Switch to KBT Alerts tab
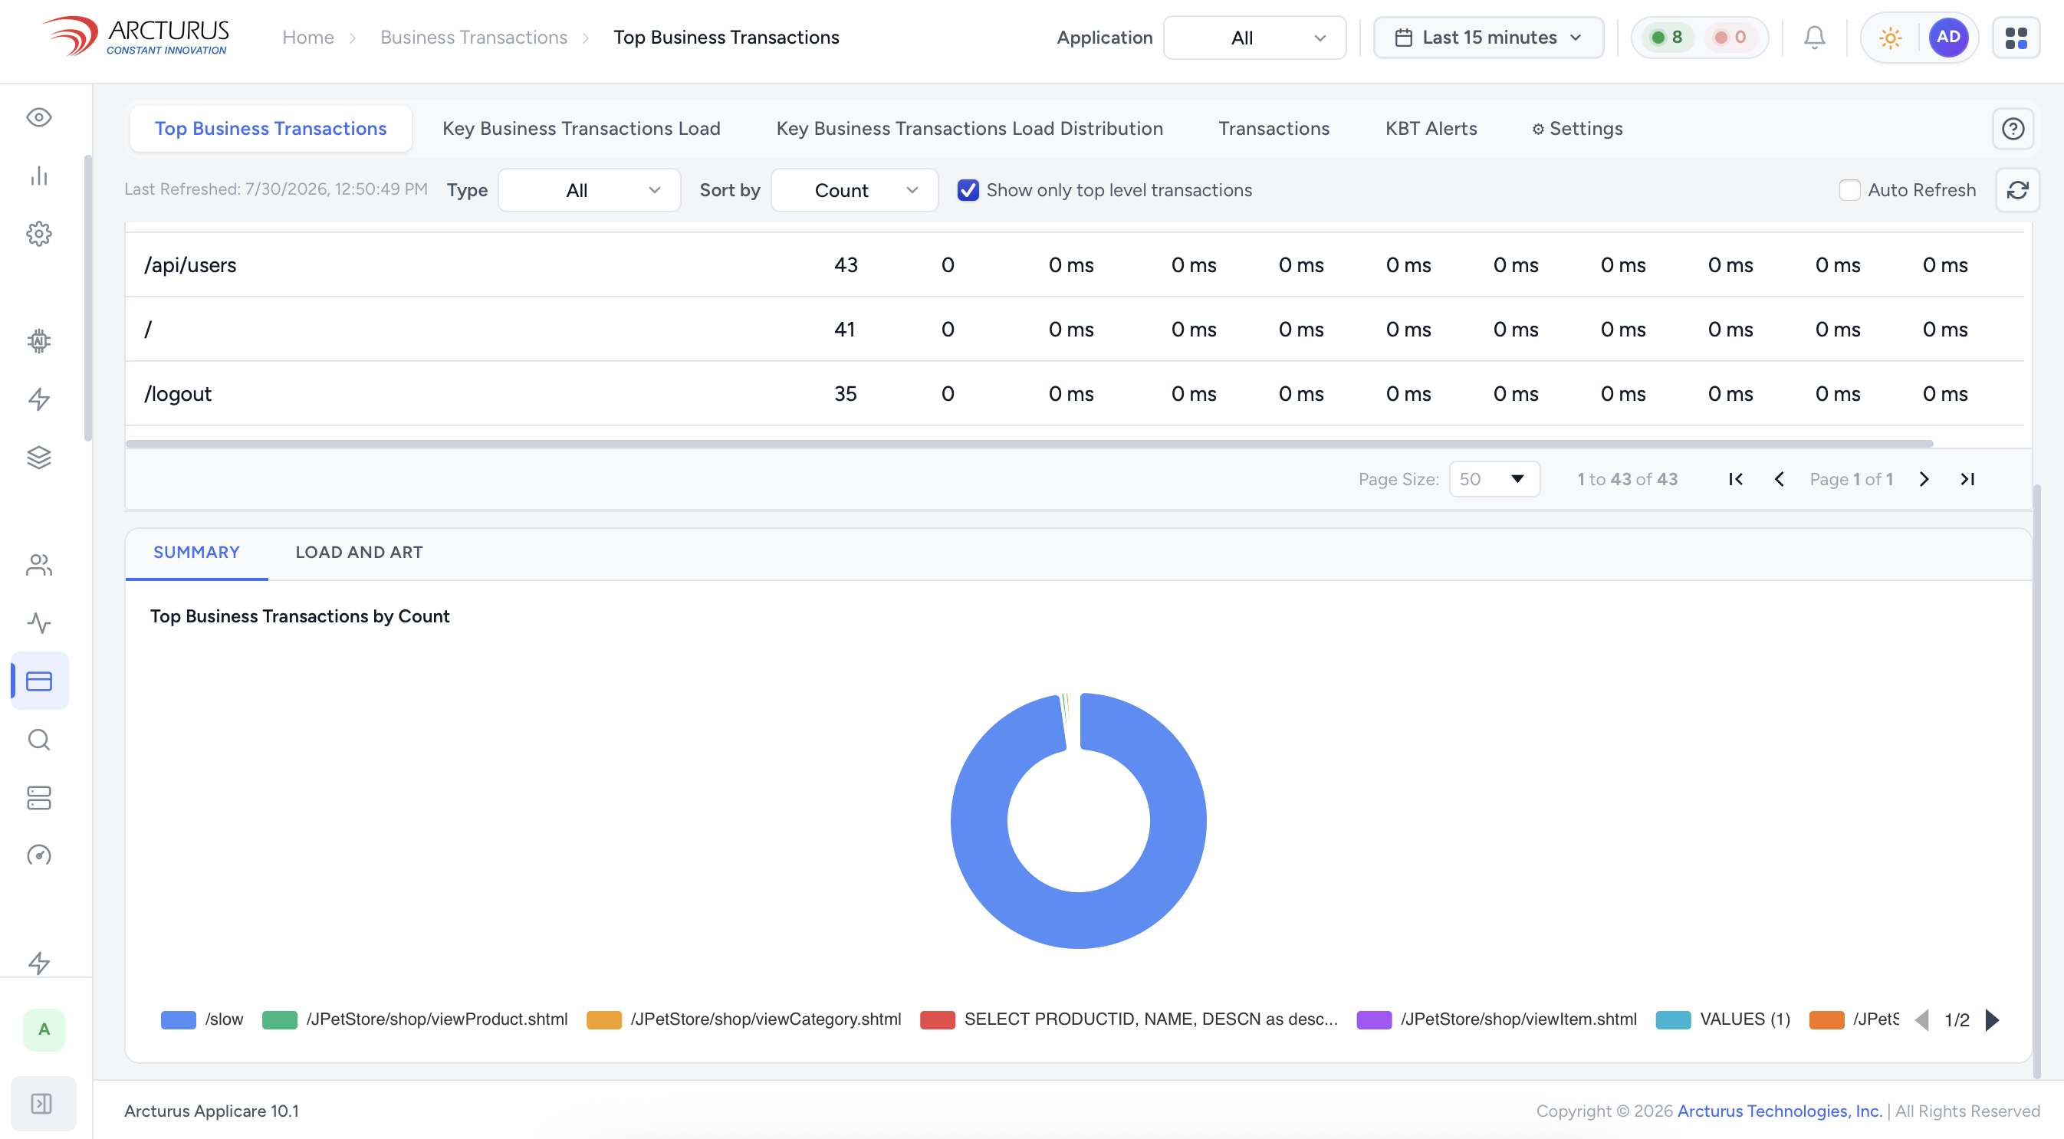 (1431, 129)
